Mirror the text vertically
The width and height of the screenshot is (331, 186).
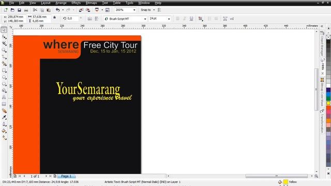click(x=97, y=19)
